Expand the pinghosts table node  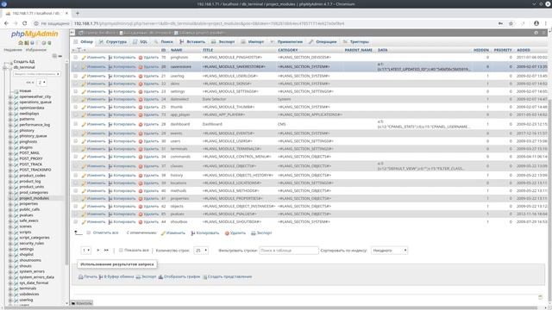[10, 141]
